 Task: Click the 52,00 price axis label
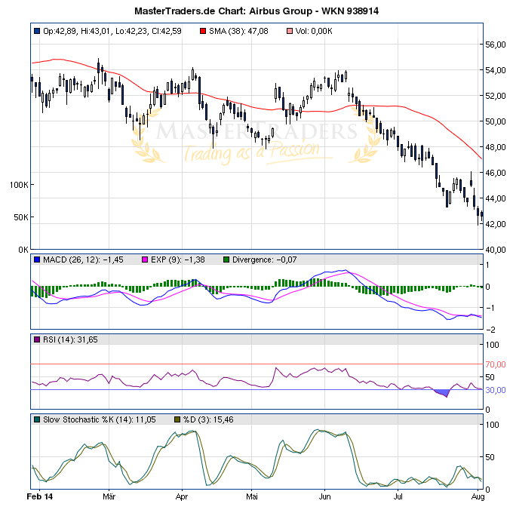point(496,96)
